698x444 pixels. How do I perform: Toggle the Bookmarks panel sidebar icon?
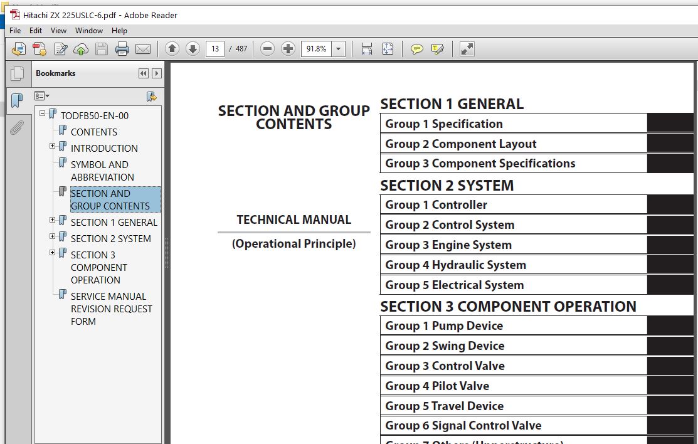click(17, 100)
